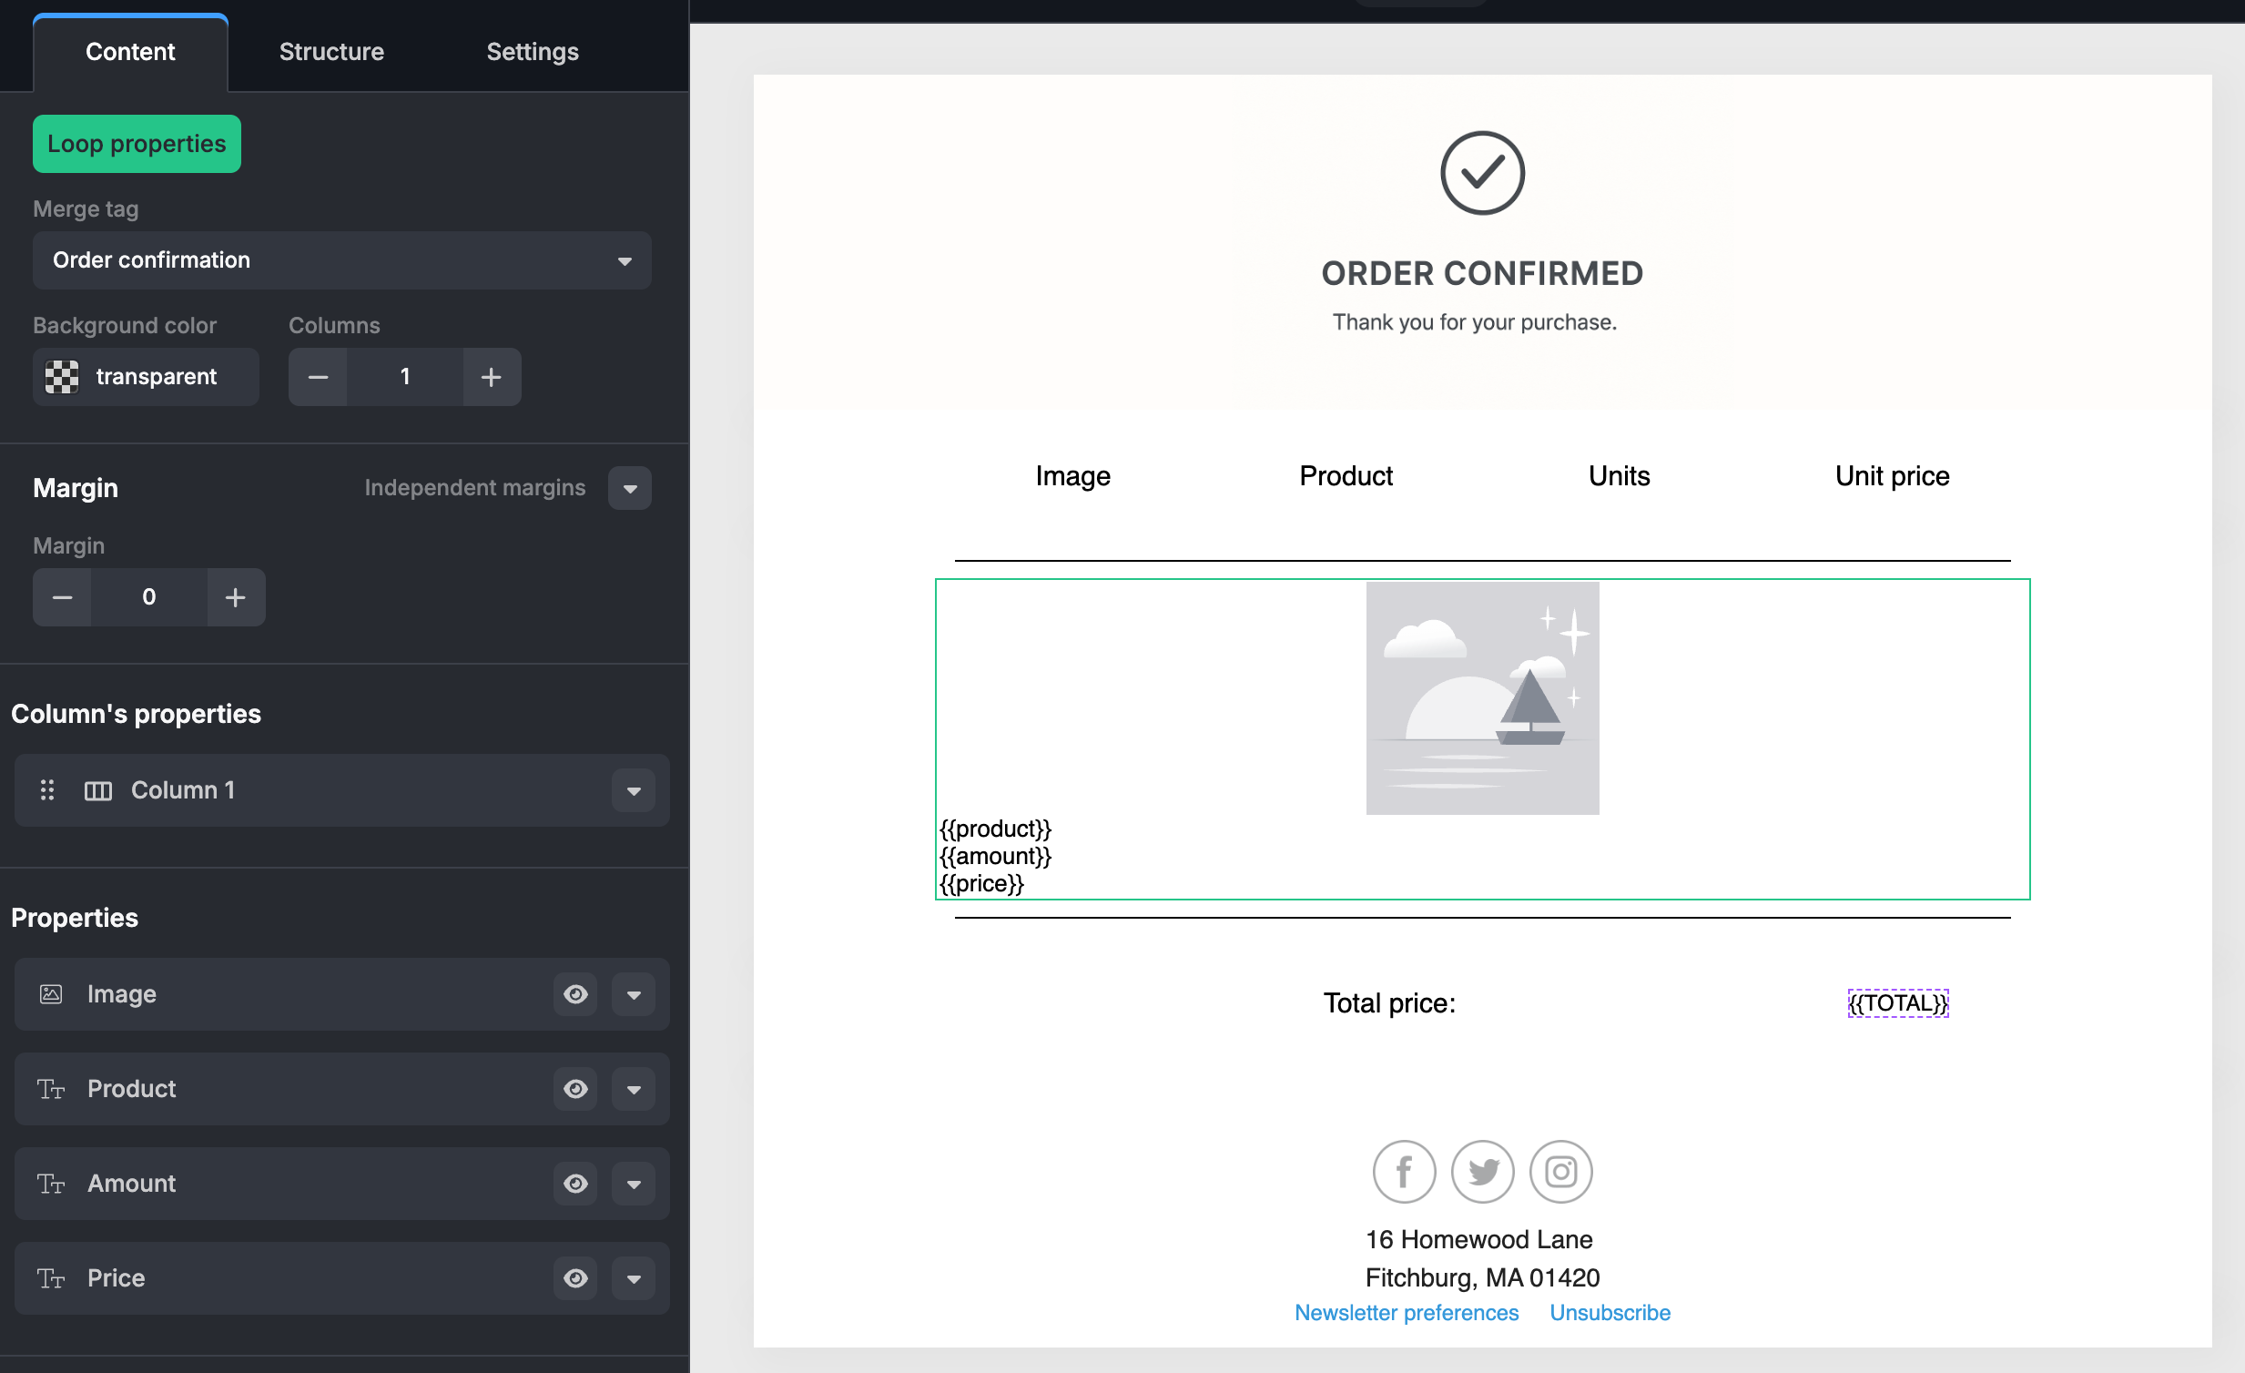The width and height of the screenshot is (2245, 1373).
Task: Increase Columns count with plus icon
Action: coord(491,377)
